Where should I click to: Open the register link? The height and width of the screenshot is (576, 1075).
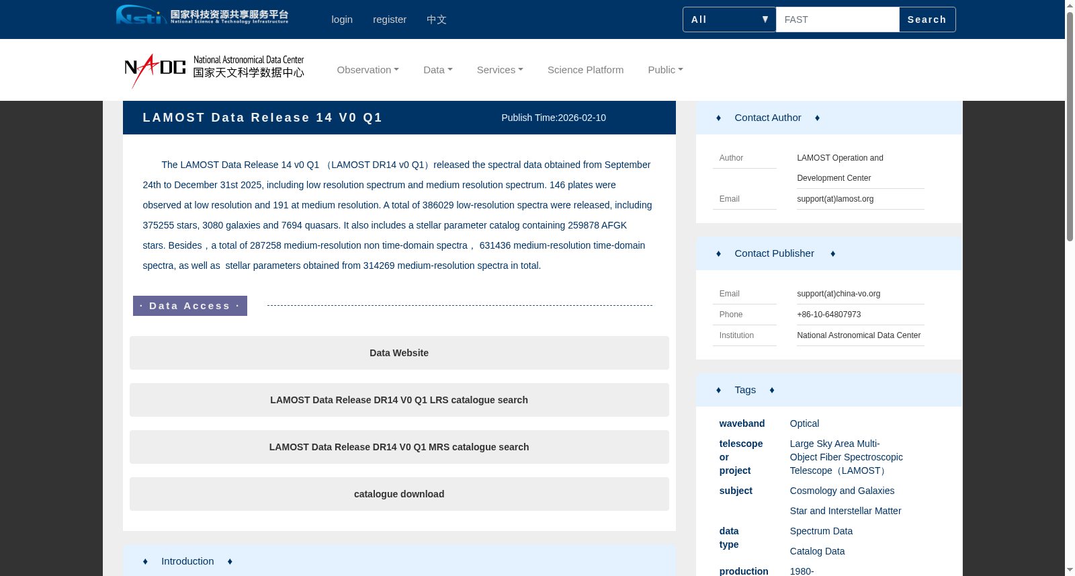(390, 19)
